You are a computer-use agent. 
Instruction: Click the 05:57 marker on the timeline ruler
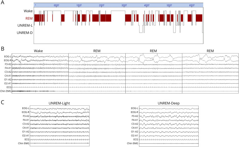(56, 5)
